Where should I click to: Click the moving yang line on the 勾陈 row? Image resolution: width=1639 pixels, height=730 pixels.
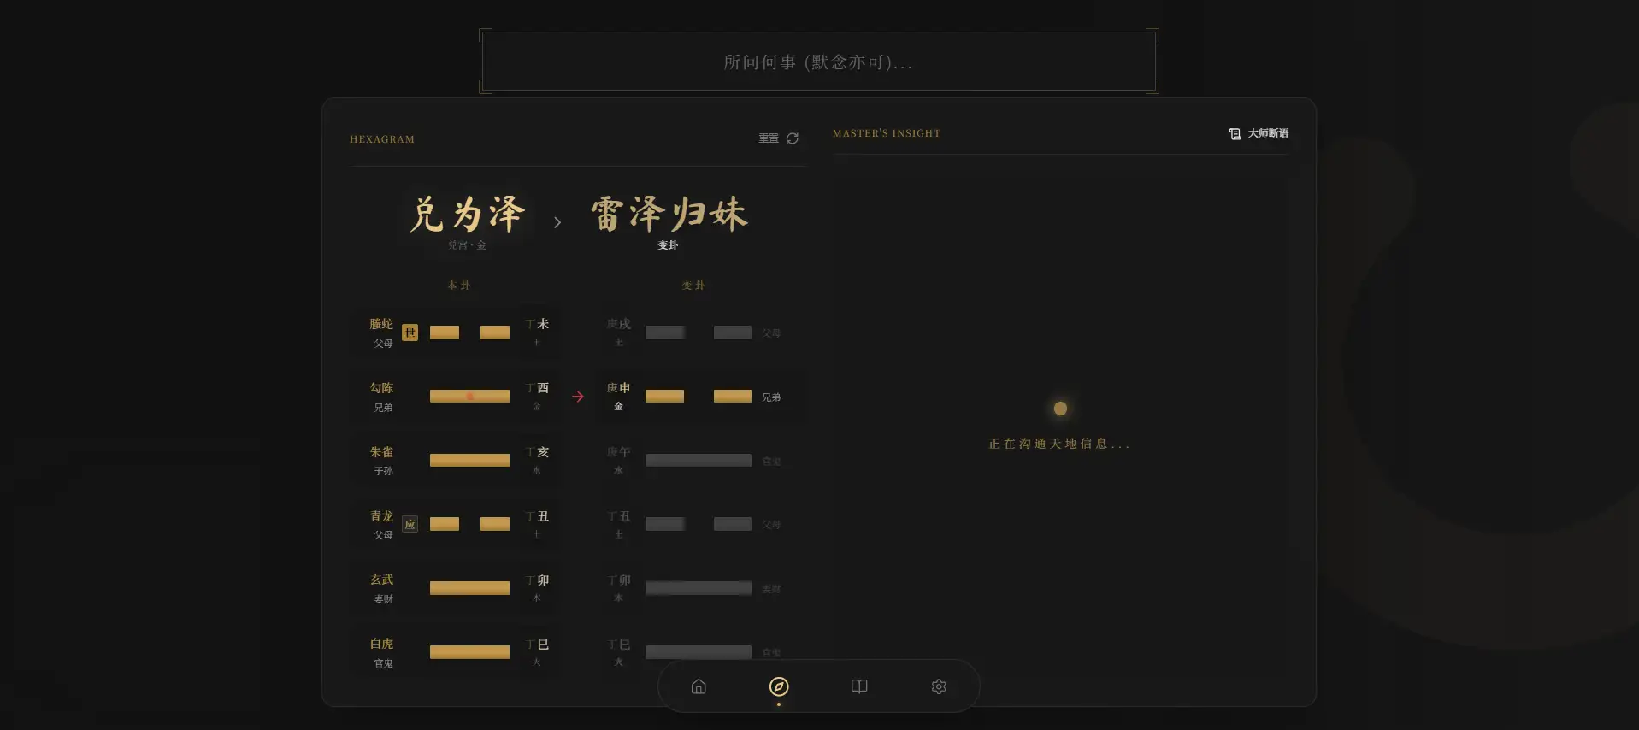pyautogui.click(x=469, y=397)
